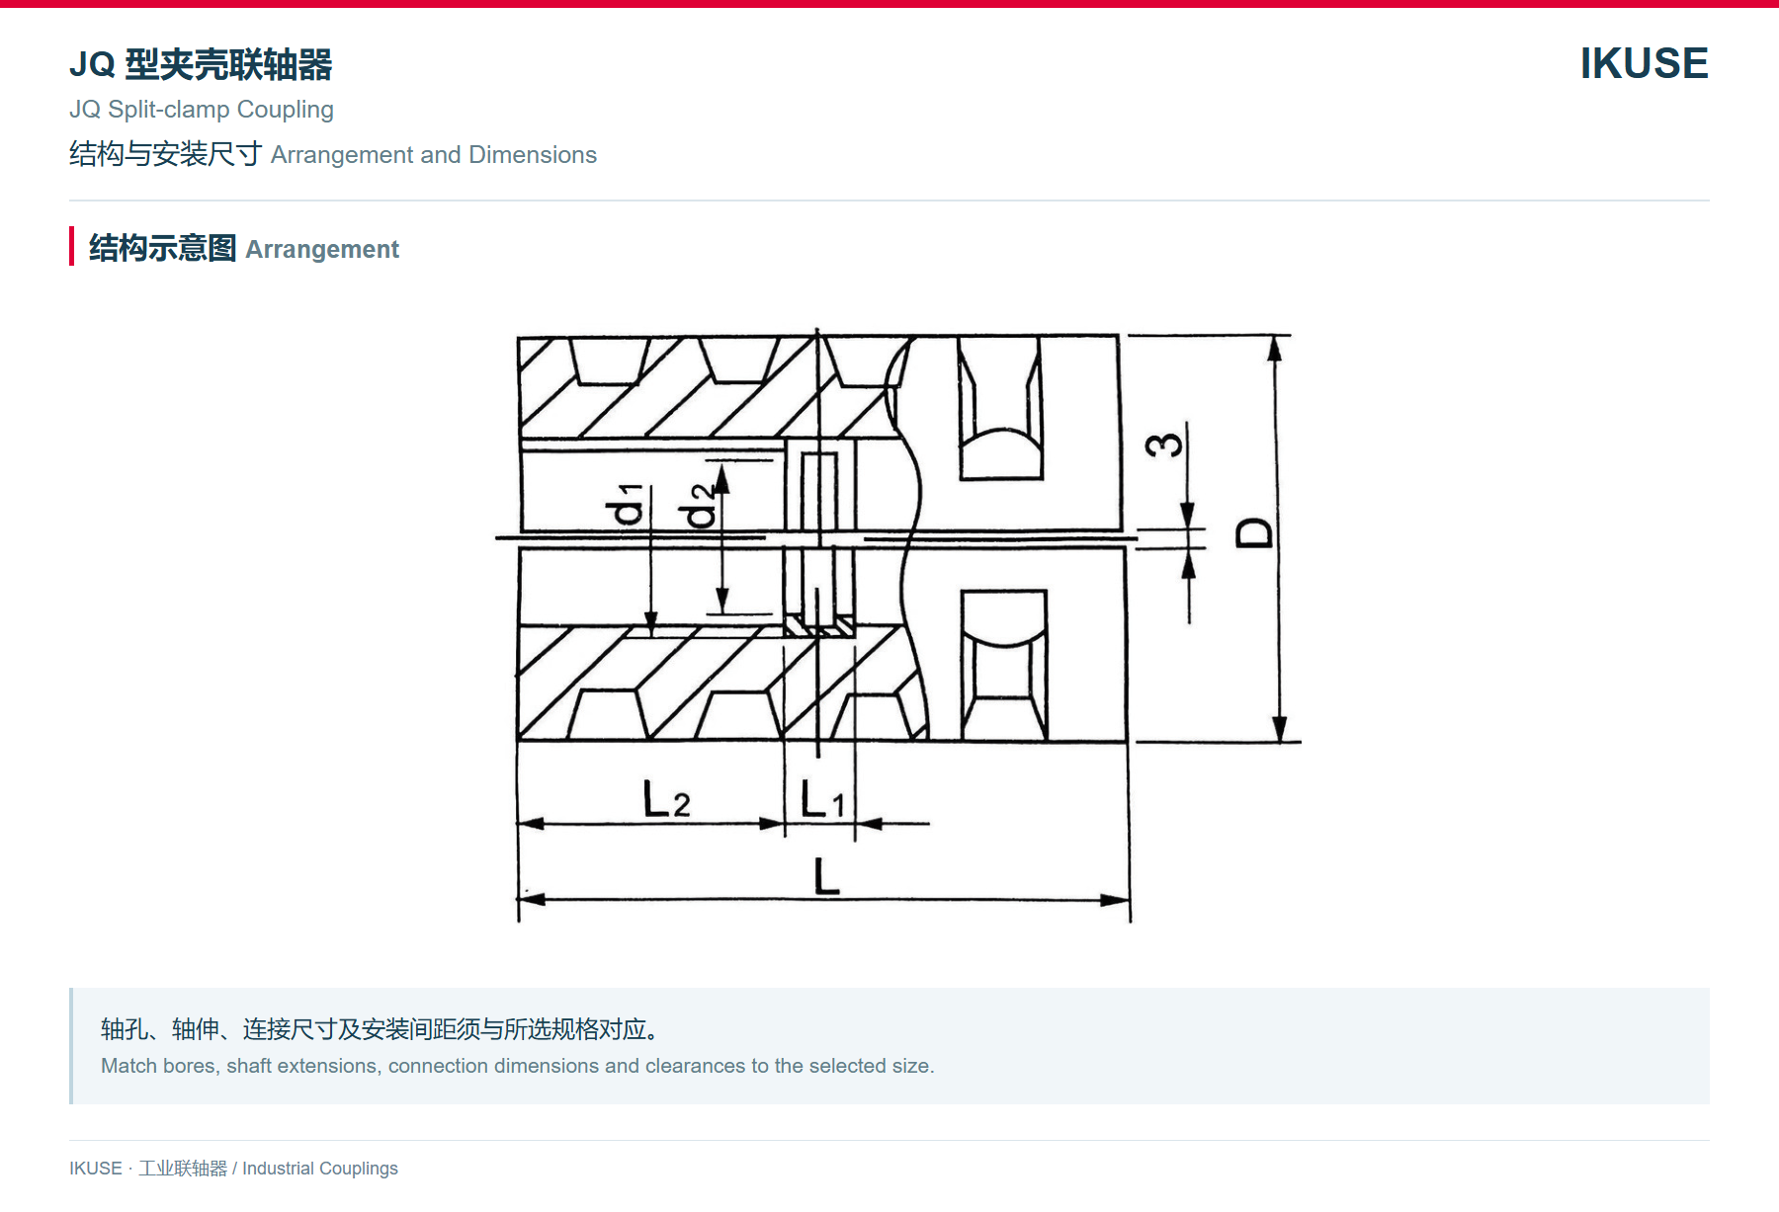Click the overall length 'L' label
Image resolution: width=1779 pixels, height=1212 pixels.
(826, 876)
